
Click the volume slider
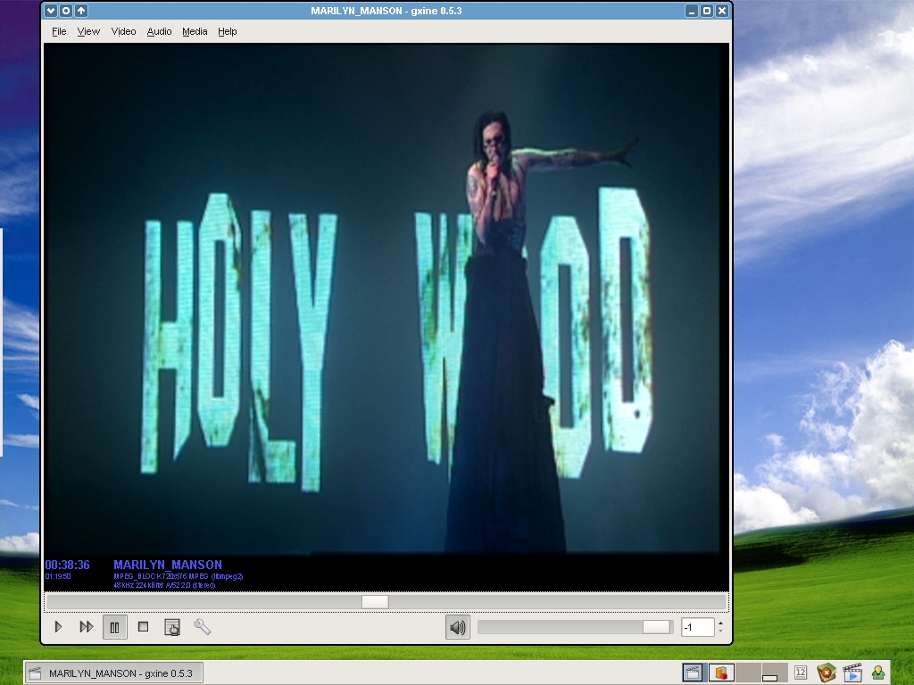coord(574,627)
